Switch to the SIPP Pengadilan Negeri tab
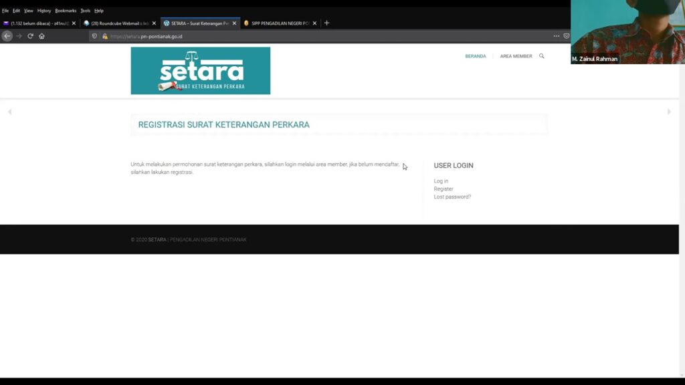 point(280,23)
